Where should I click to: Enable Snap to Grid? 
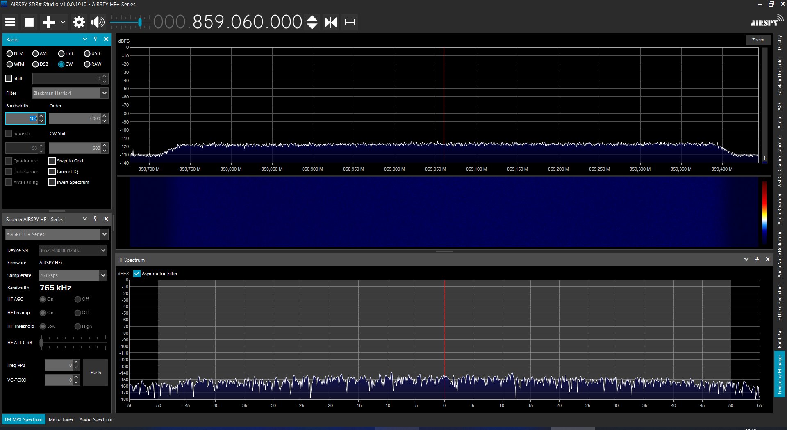tap(52, 161)
